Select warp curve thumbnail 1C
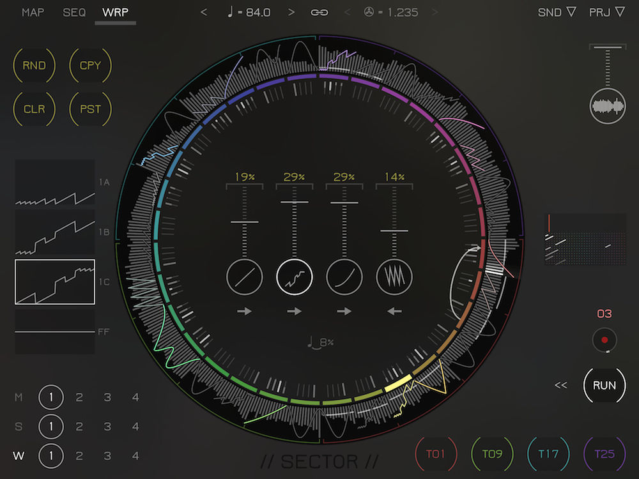Viewport: 639px width, 479px height. [55, 282]
